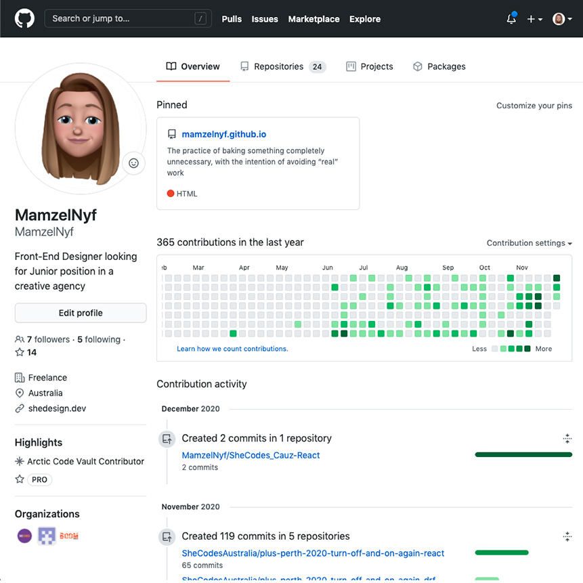Viewport: 583px width, 583px height.
Task: Open the Contribution settings dropdown
Action: pyautogui.click(x=529, y=243)
